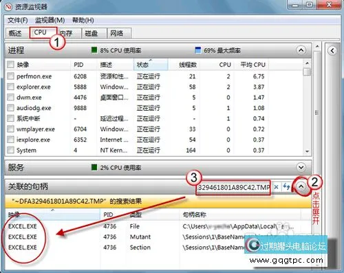The image size is (344, 273).
Task: Select the explorer.exe process name
Action: (34, 87)
